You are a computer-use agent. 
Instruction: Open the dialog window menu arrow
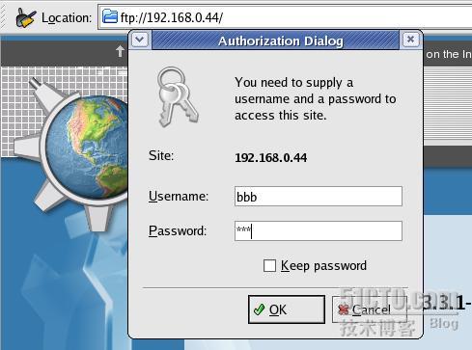point(140,40)
